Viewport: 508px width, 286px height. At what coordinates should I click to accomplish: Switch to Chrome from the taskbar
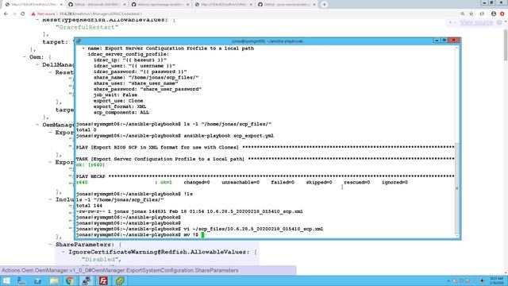(70, 280)
